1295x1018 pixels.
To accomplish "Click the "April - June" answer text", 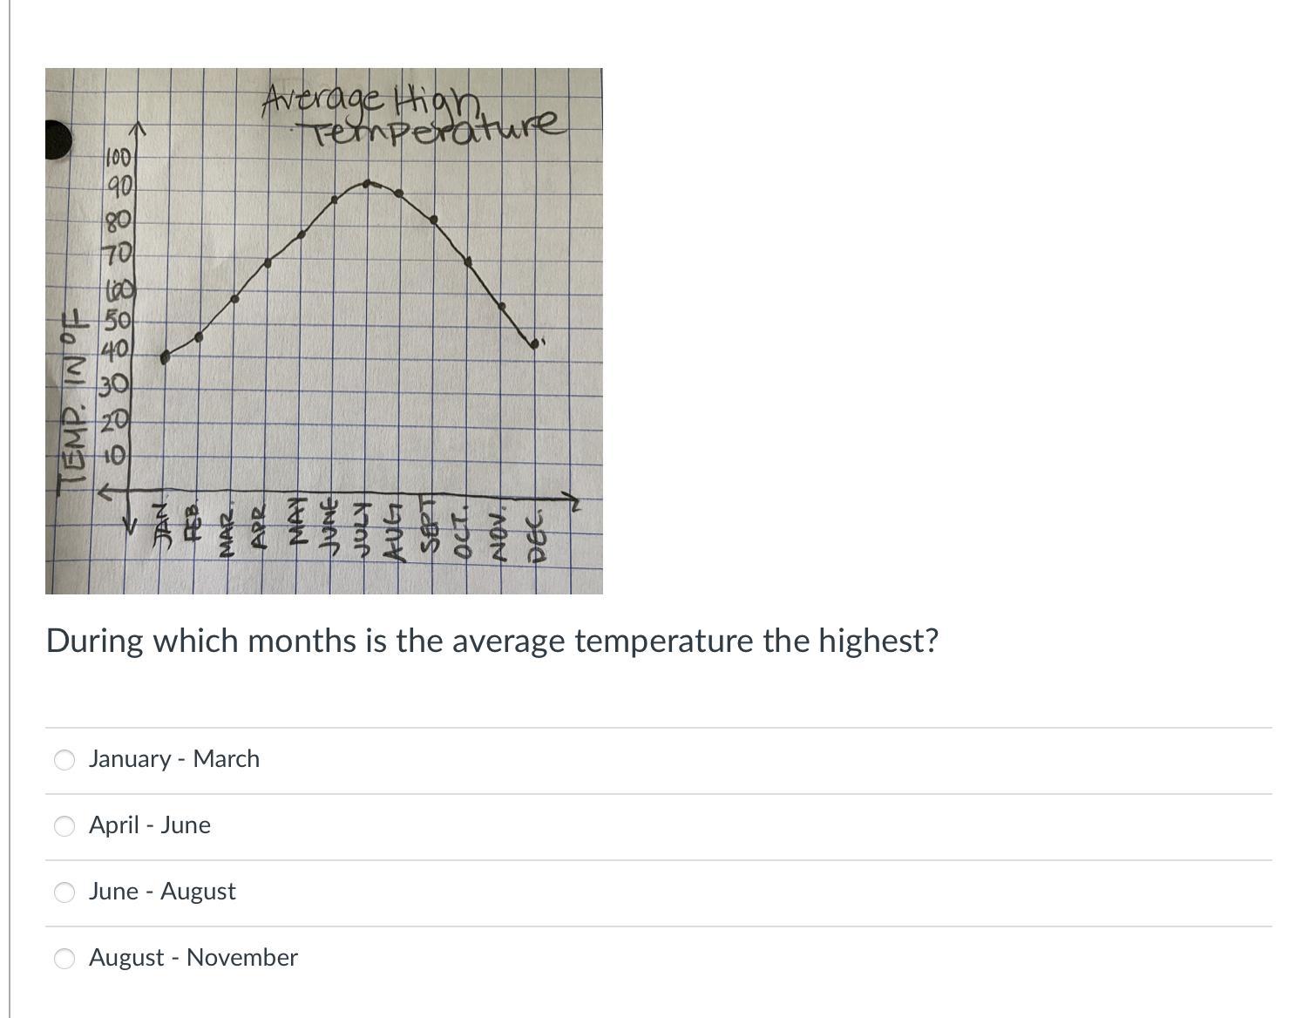I will pos(149,825).
